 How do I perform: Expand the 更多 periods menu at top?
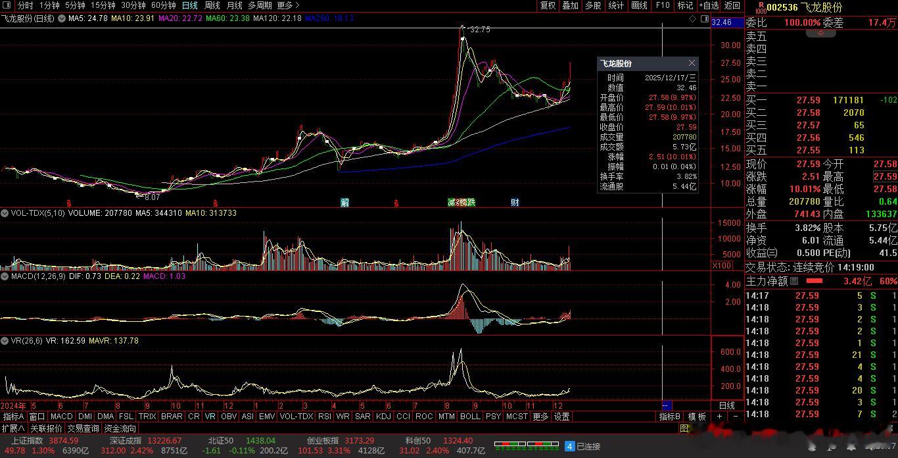pyautogui.click(x=289, y=5)
